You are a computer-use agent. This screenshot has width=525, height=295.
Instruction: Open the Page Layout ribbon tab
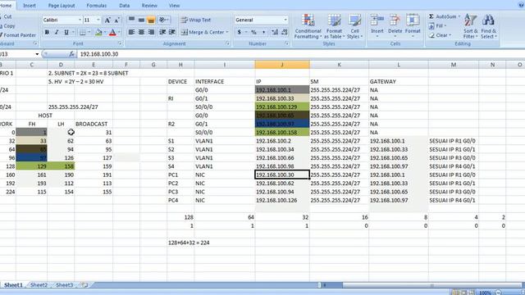[62, 6]
